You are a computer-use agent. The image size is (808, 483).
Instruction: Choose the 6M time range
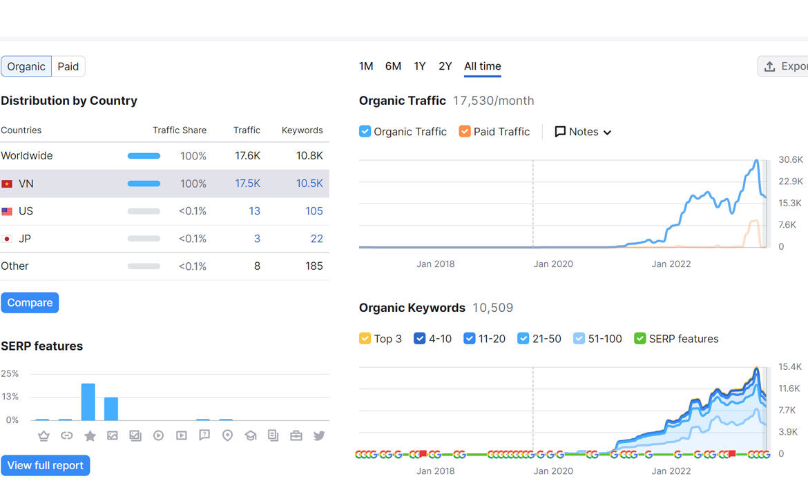tap(393, 66)
